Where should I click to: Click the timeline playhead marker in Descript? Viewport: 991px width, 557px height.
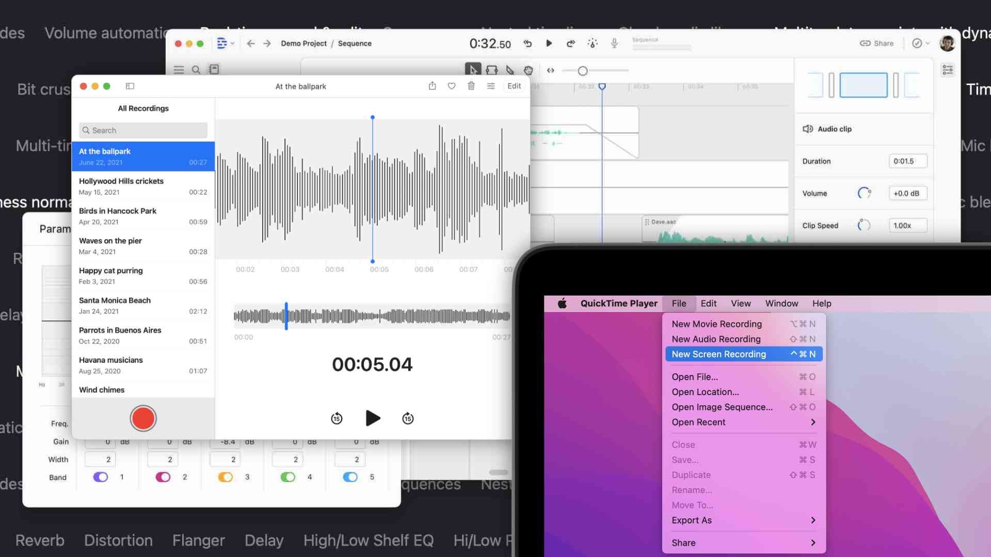coord(602,86)
